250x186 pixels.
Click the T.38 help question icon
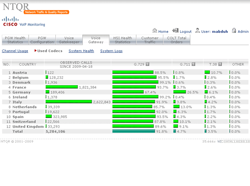pyautogui.click(x=220, y=64)
